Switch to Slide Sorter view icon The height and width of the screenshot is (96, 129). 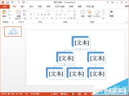pyautogui.click(x=79, y=94)
